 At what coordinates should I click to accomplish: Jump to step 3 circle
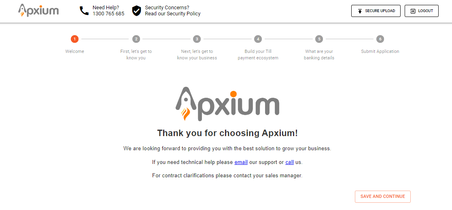197,39
